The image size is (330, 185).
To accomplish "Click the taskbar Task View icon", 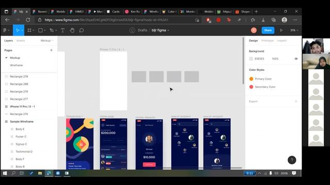I will point(22,173).
